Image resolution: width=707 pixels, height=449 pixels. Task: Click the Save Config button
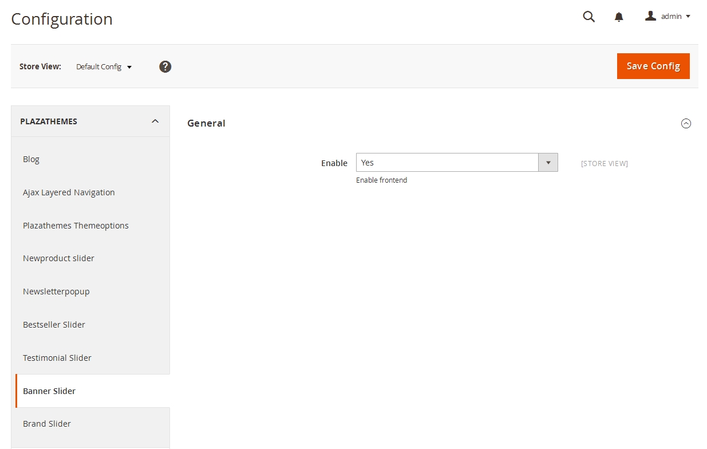coord(653,66)
